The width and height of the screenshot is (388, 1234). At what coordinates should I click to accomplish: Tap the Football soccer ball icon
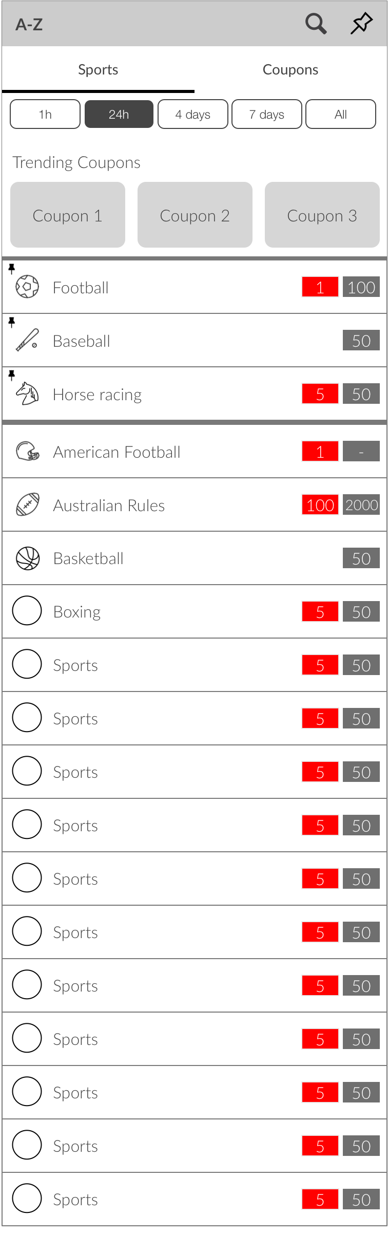[x=27, y=287]
